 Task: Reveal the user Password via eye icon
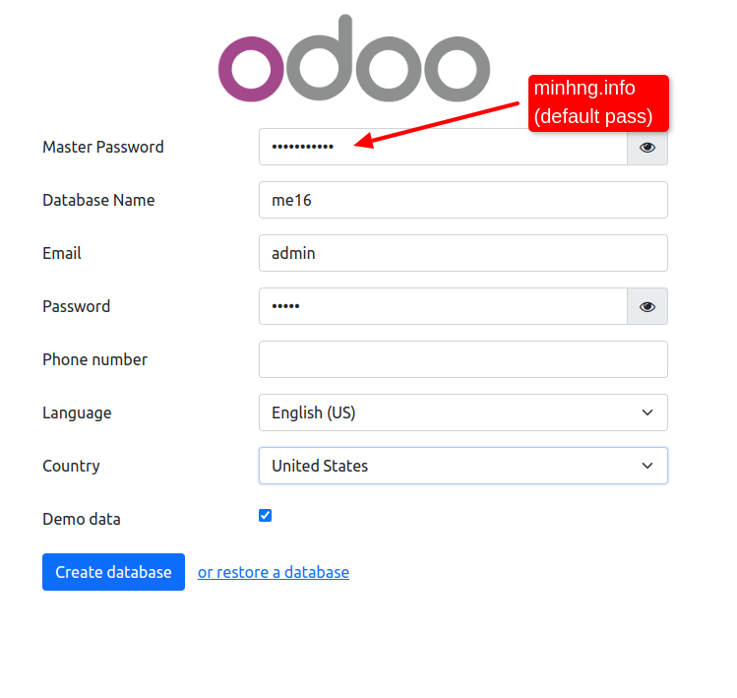647,307
